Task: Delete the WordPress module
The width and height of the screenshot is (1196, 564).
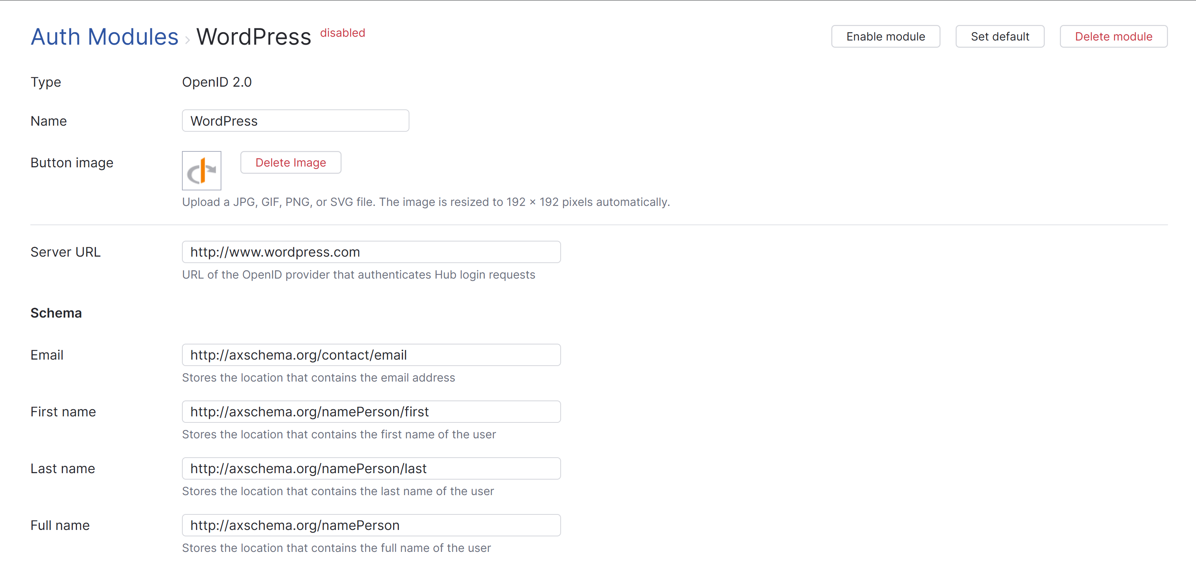Action: 1113,36
